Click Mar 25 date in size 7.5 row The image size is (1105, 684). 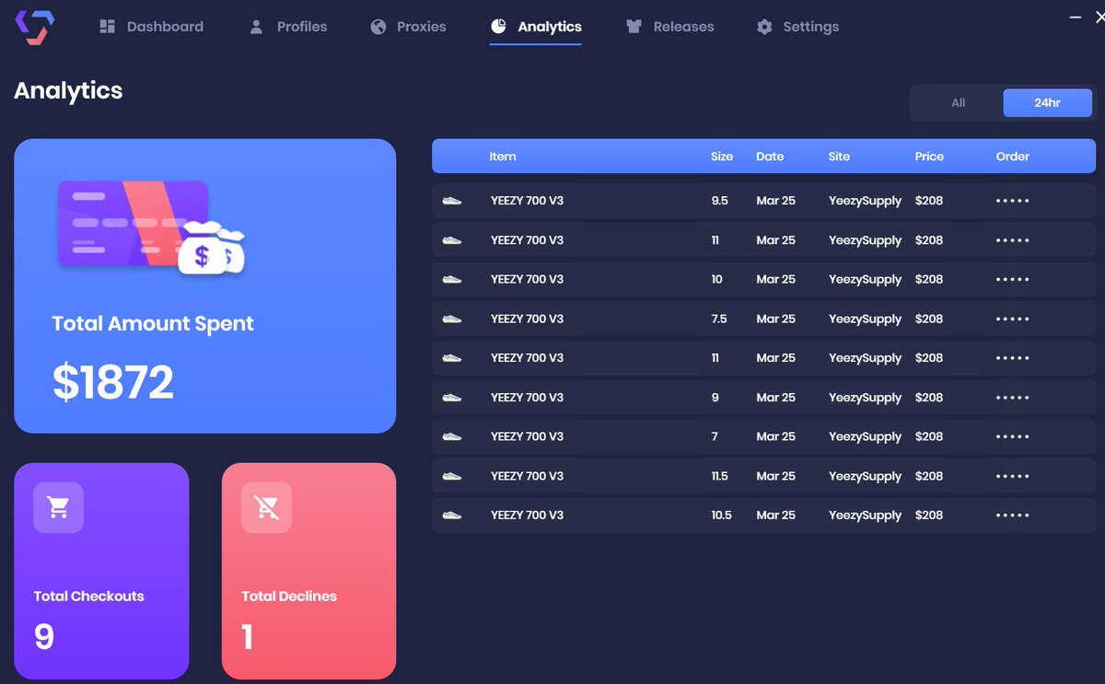pyautogui.click(x=775, y=319)
